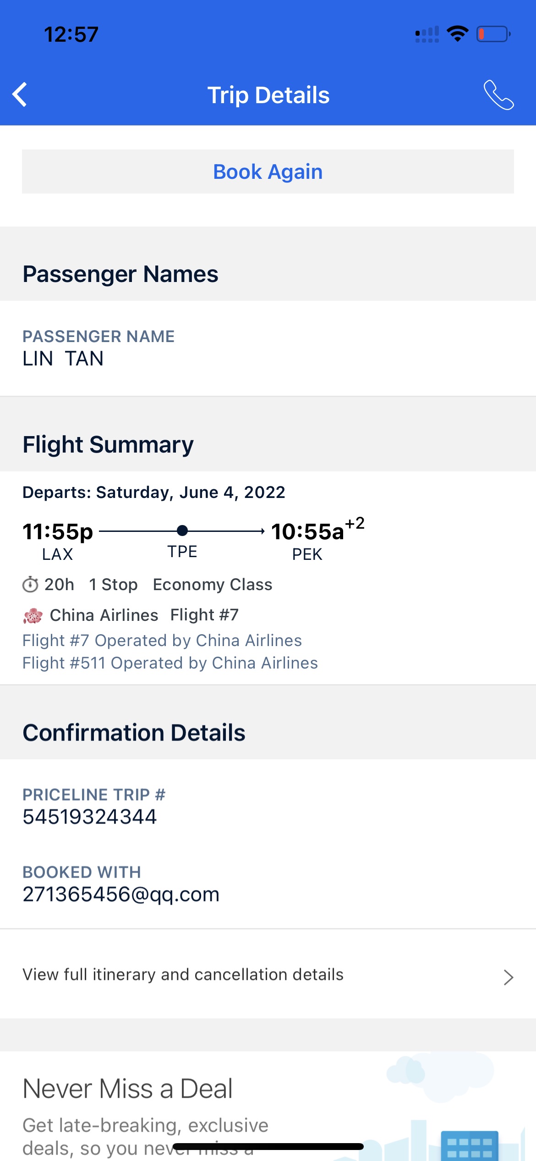Viewport: 536px width, 1161px height.
Task: Tap the home indicator bar
Action: [268, 1146]
